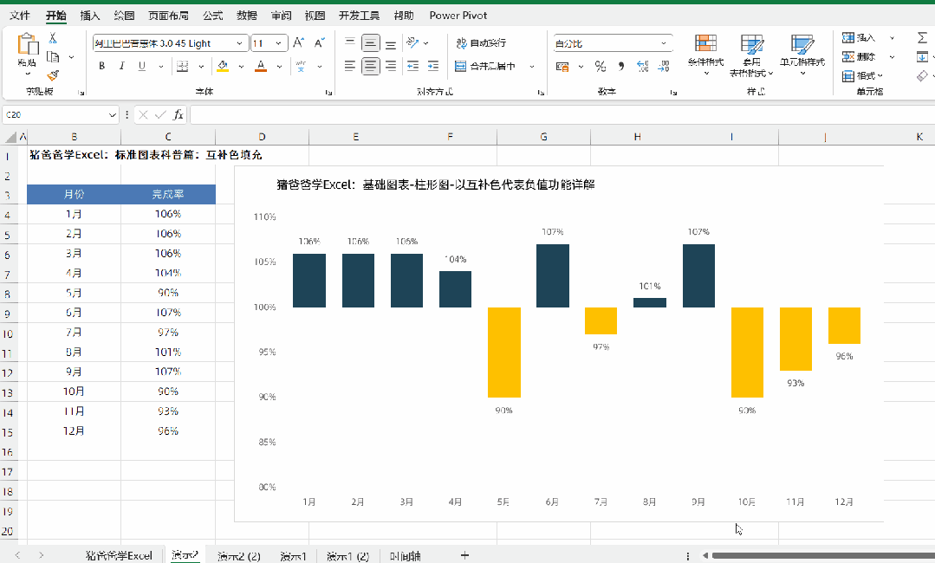The width and height of the screenshot is (935, 563).
Task: Open Conditional Formatting menu
Action: [x=705, y=55]
